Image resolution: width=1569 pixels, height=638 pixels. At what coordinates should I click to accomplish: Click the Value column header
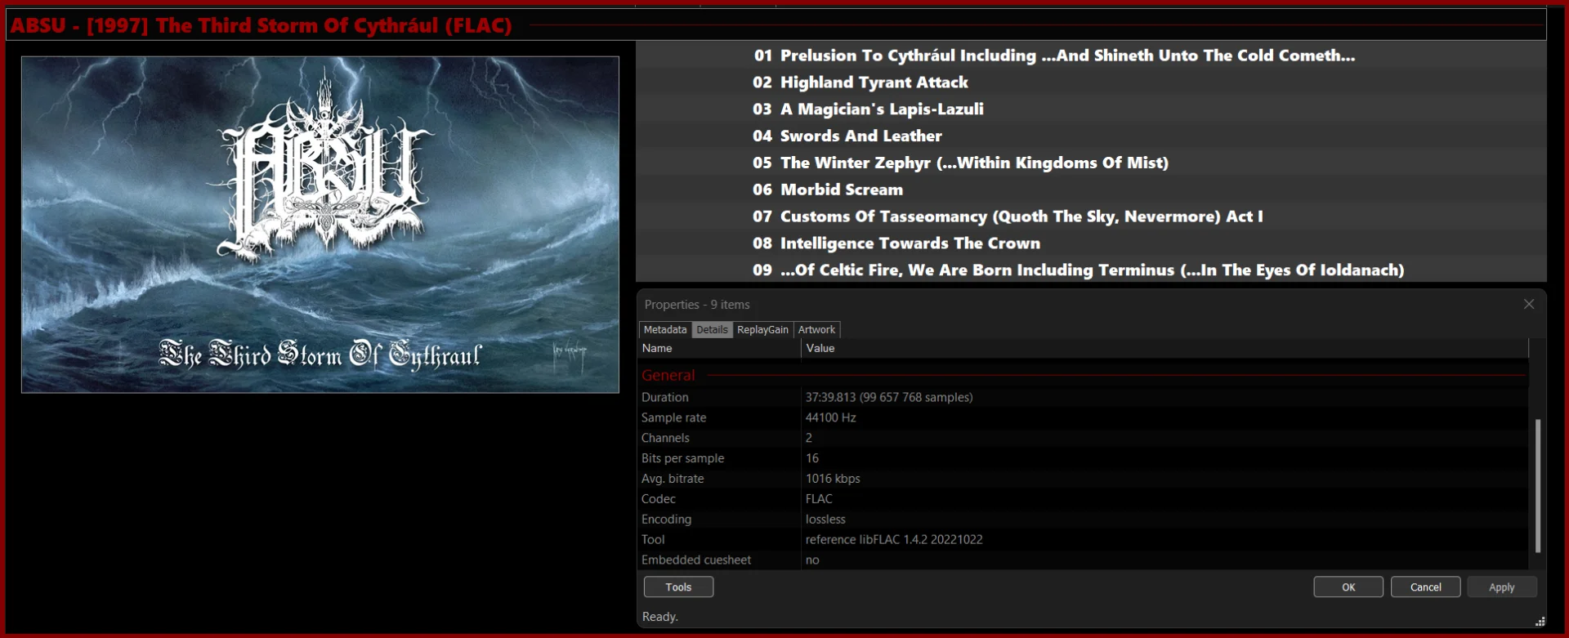pyautogui.click(x=1164, y=348)
